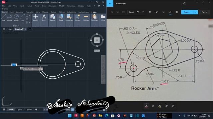Click the Save button in Photos
This screenshot has width=213, height=119.
pyautogui.click(x=187, y=12)
